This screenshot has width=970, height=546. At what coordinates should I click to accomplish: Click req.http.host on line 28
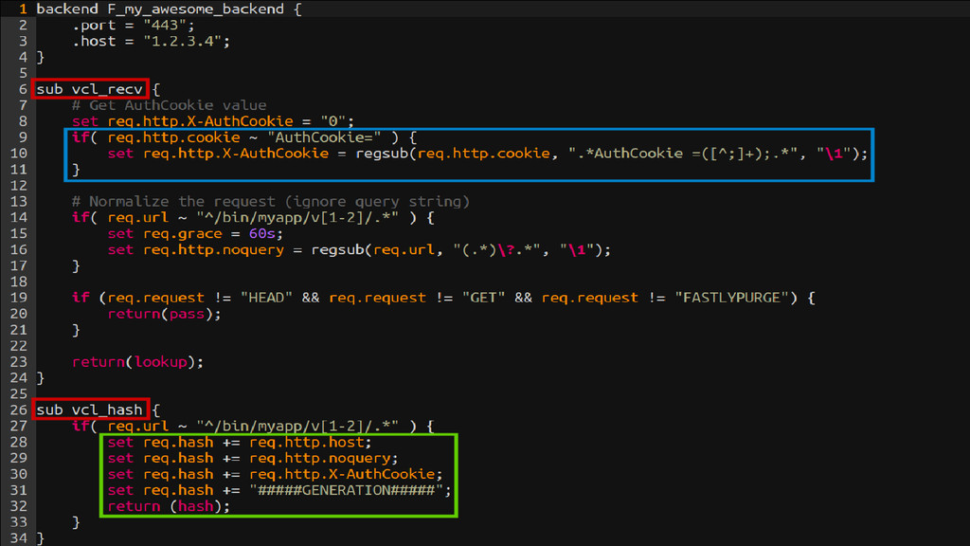pyautogui.click(x=306, y=443)
